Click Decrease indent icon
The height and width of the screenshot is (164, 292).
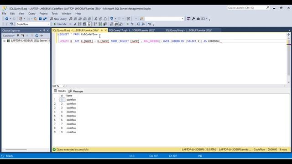(138, 24)
